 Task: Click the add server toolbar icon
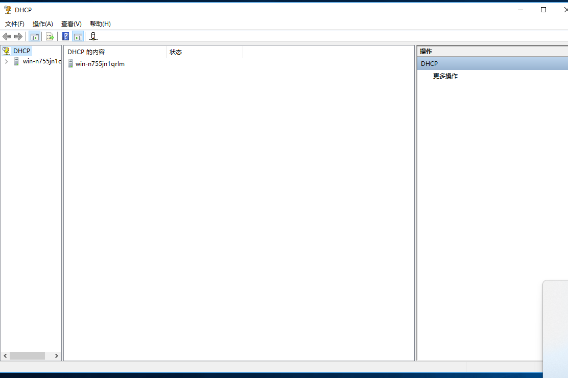pyautogui.click(x=93, y=37)
